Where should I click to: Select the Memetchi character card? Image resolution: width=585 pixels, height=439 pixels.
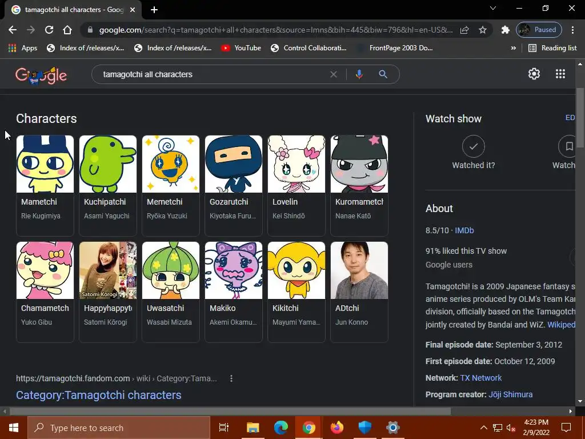coord(171,186)
